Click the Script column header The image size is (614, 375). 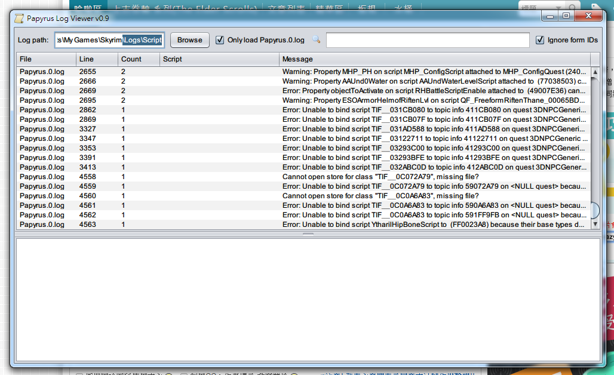[219, 59]
